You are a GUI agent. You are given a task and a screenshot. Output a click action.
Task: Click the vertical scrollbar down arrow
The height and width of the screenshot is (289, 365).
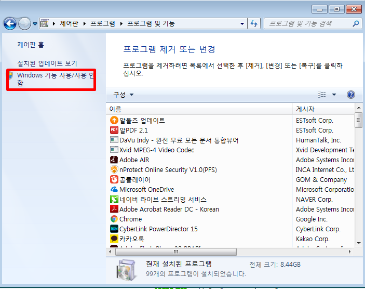coord(359,243)
